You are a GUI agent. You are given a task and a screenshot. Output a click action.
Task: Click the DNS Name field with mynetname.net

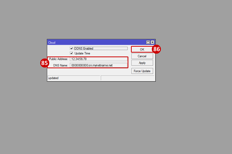tap(98, 65)
